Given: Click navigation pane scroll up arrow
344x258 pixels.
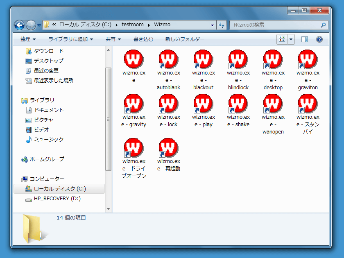Looking at the screenshot, I should [109, 50].
